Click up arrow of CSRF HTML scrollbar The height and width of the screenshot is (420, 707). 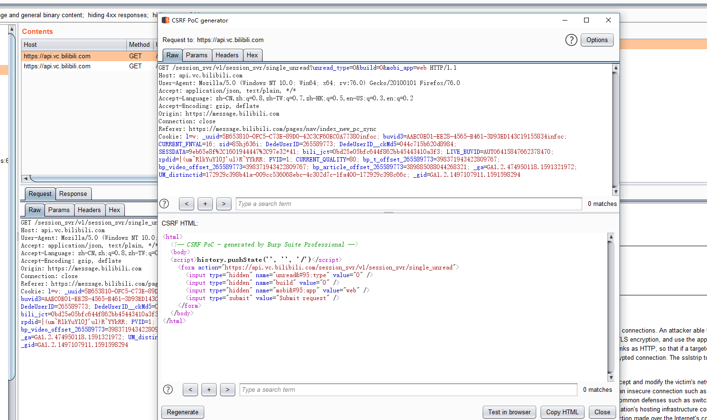tap(611, 237)
